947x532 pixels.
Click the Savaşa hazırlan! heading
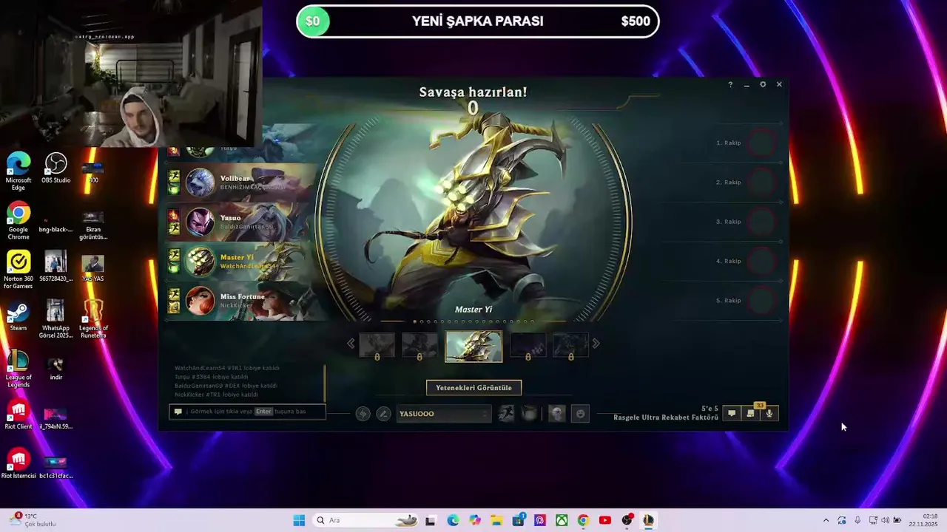(473, 92)
